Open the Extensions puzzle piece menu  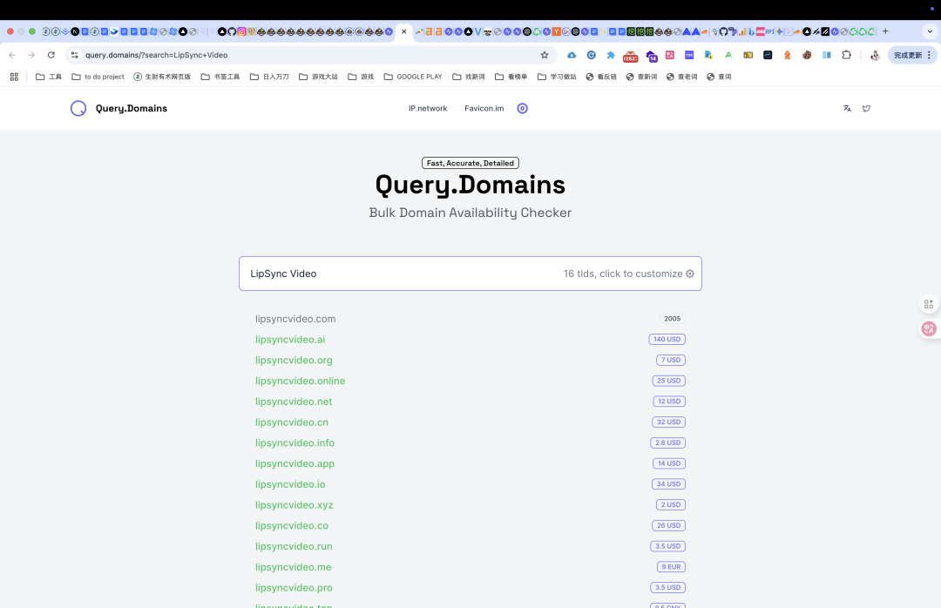pyautogui.click(x=846, y=55)
